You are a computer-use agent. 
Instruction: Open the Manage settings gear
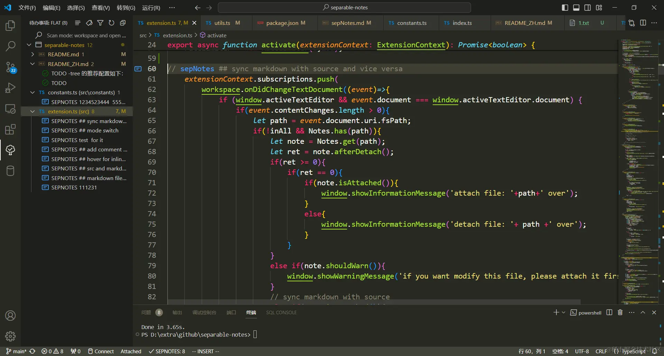(x=10, y=336)
